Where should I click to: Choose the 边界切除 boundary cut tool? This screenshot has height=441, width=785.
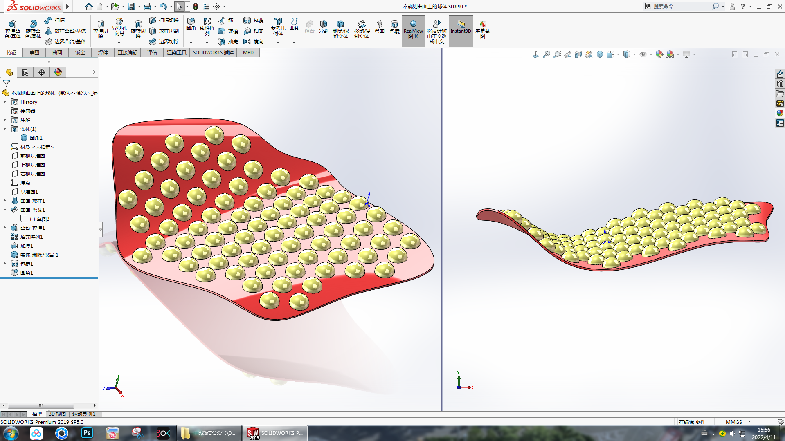(164, 42)
